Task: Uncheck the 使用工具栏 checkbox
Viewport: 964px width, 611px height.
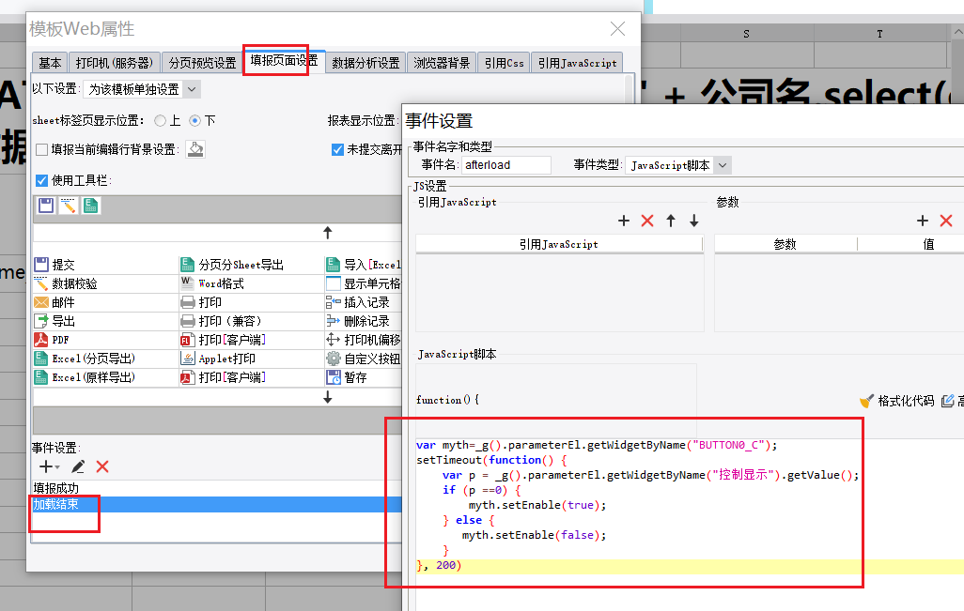Action: tap(41, 180)
